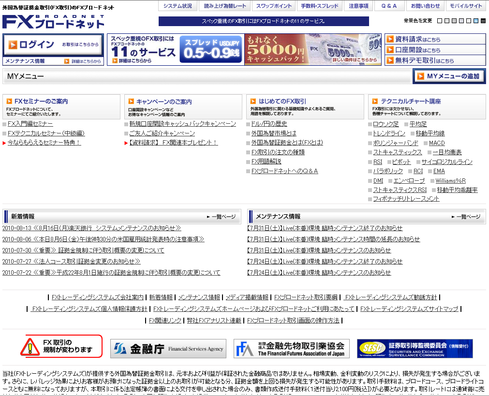The height and width of the screenshot is (396, 489).
Task: Open the ロウソク足 chart lesson link
Action: [x=386, y=124]
